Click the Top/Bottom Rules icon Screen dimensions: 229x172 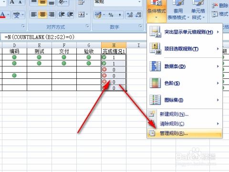click(x=156, y=49)
